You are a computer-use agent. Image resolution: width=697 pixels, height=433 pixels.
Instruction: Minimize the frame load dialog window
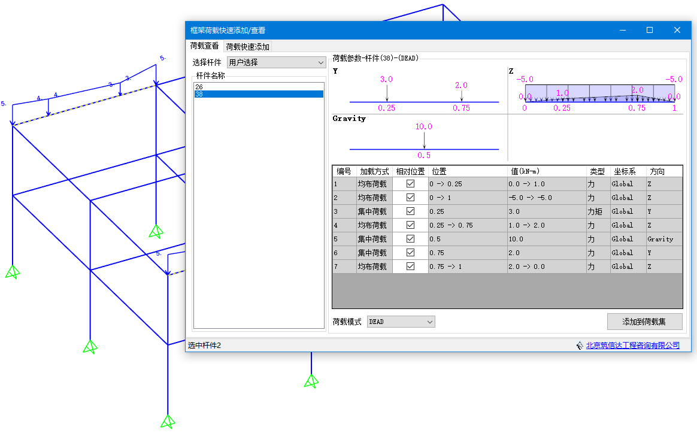622,30
